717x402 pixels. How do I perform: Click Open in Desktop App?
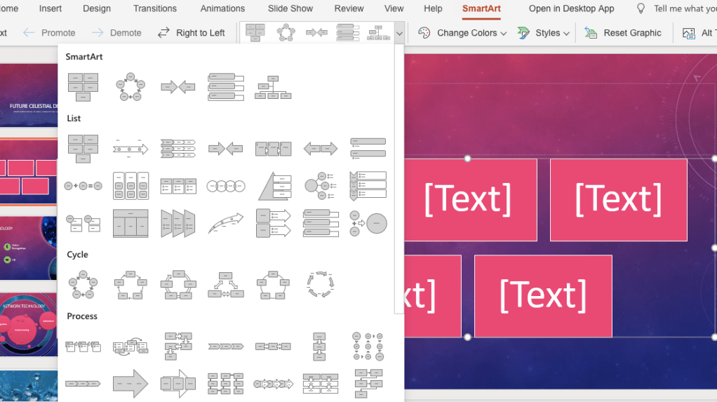[x=571, y=8]
